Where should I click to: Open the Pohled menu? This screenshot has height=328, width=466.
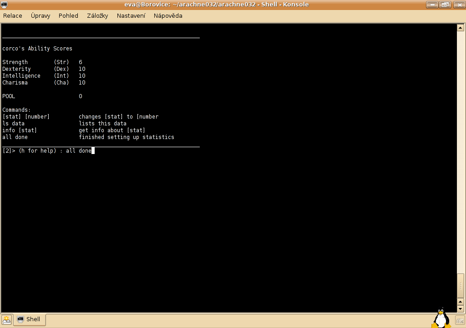pyautogui.click(x=68, y=15)
